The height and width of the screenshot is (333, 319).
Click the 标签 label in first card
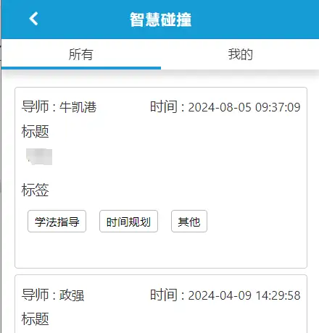(x=36, y=190)
